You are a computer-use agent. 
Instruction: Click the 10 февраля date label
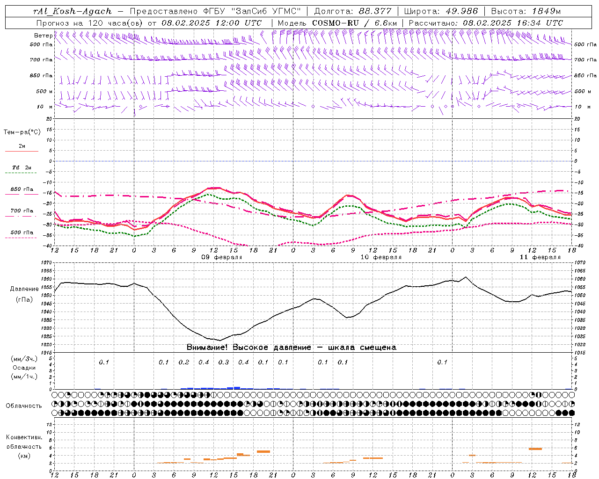(x=381, y=257)
